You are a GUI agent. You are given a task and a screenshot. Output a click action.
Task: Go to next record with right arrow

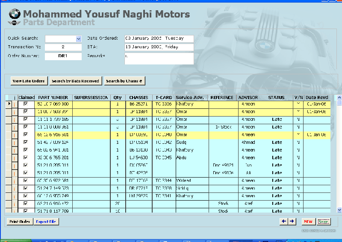(x=292, y=222)
